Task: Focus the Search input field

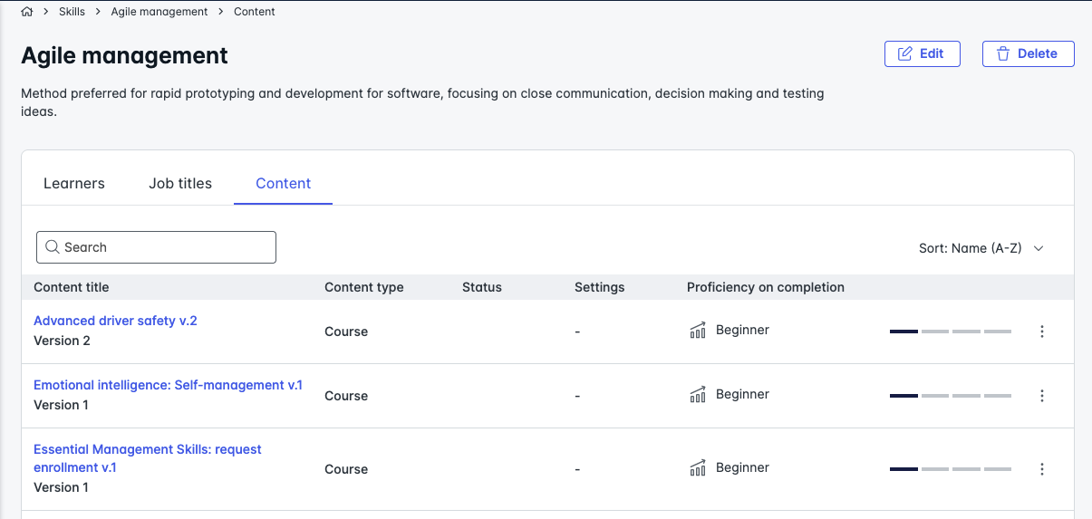Action: 156,247
